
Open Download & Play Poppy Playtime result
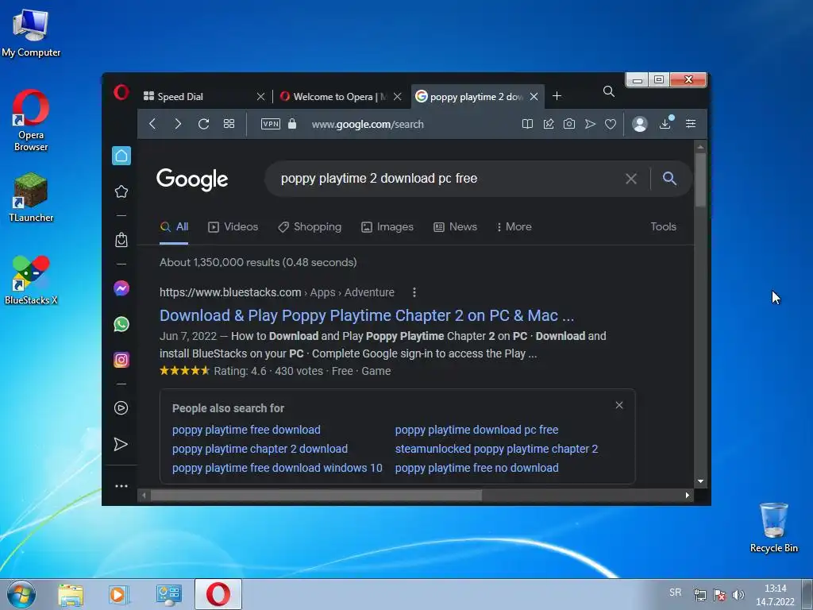click(367, 315)
